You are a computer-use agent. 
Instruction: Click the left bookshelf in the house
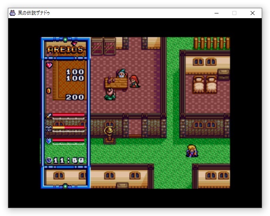point(97,46)
